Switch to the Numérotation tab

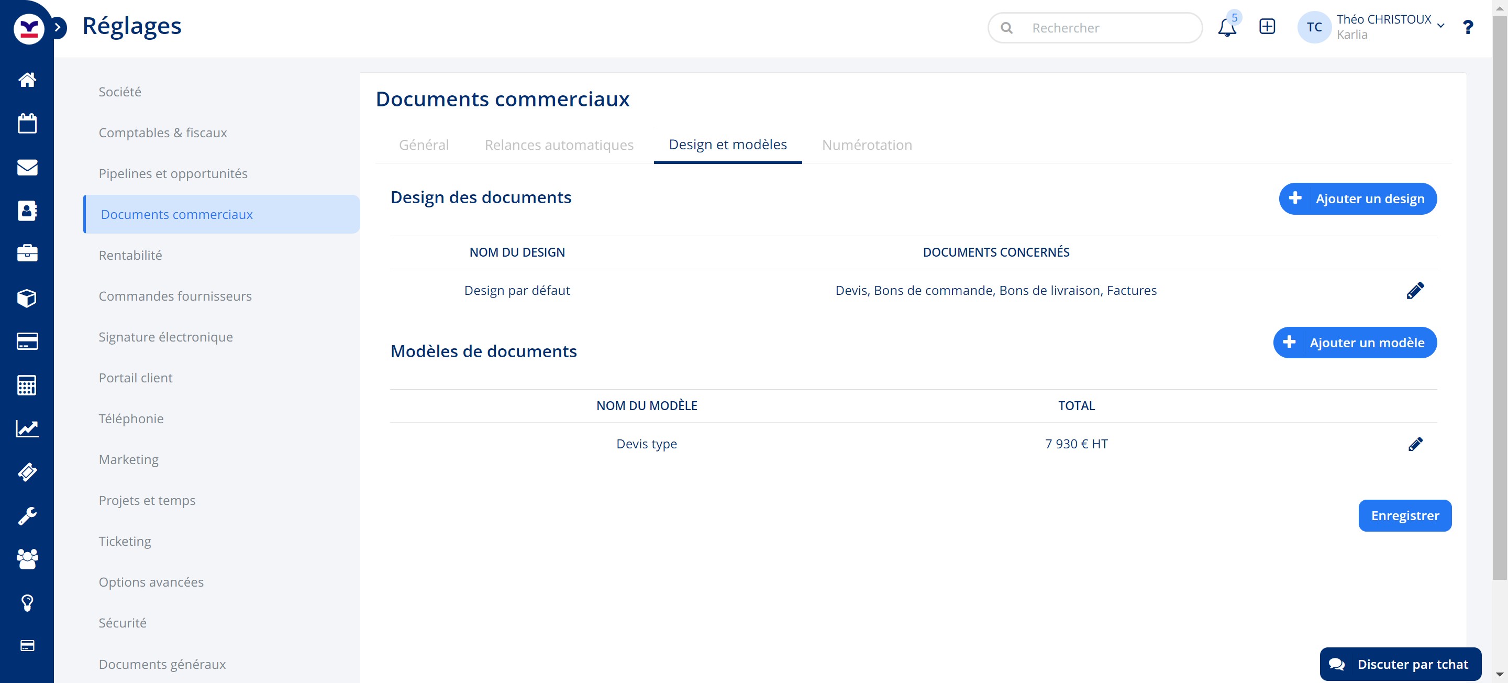tap(867, 145)
